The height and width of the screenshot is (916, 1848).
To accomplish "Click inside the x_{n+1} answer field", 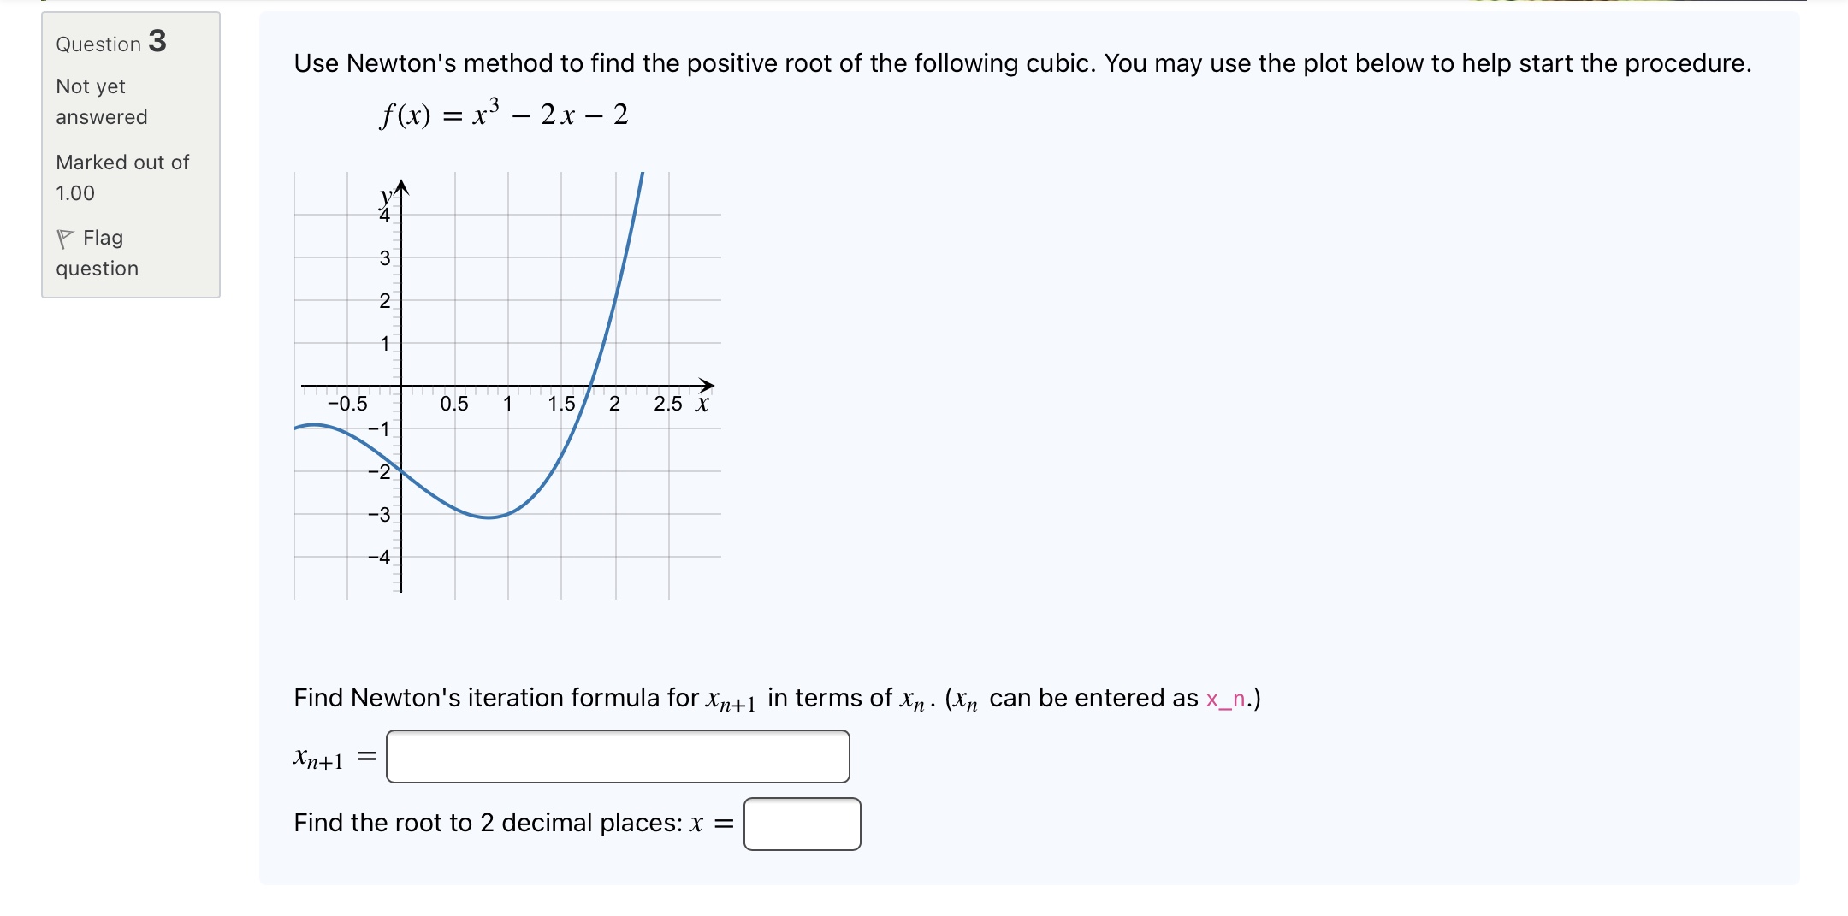I will [618, 756].
